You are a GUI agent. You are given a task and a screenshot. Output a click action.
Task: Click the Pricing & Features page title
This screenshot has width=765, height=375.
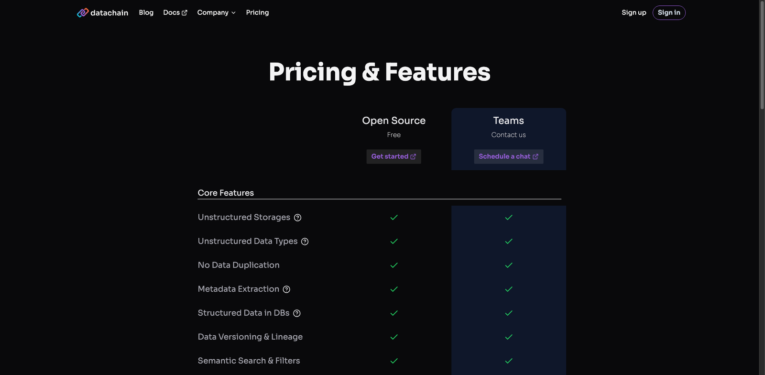[380, 72]
